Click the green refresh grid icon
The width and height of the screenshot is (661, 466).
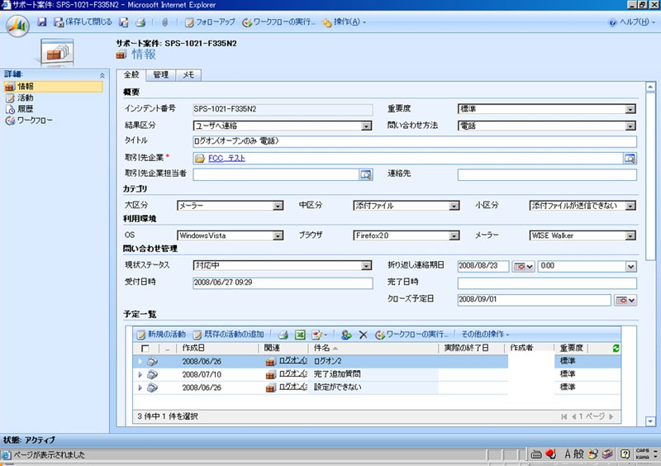(616, 349)
